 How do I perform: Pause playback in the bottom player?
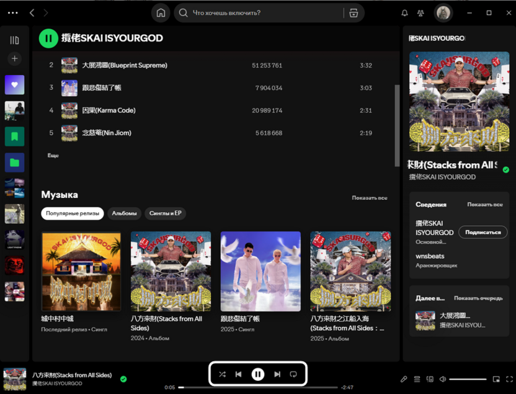click(x=257, y=374)
